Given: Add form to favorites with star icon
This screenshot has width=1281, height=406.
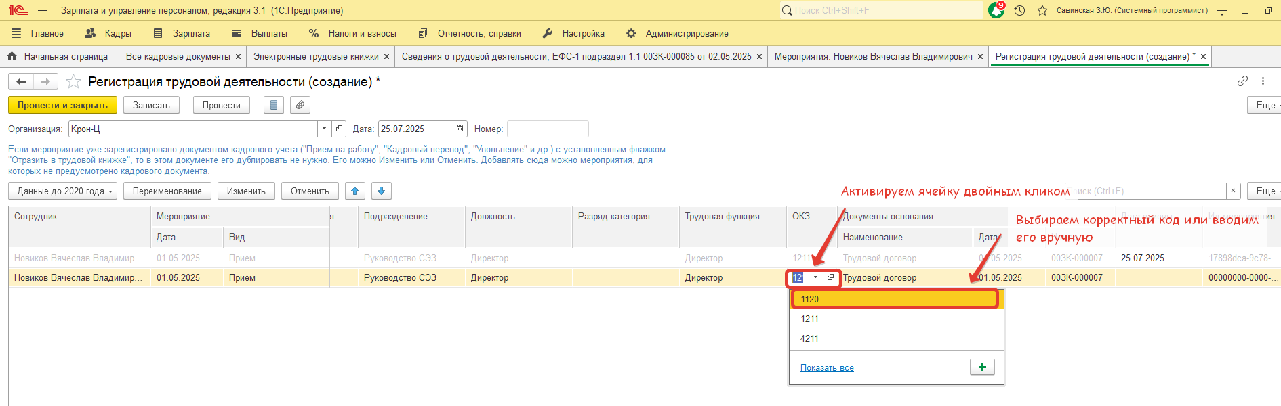Looking at the screenshot, I should [74, 82].
